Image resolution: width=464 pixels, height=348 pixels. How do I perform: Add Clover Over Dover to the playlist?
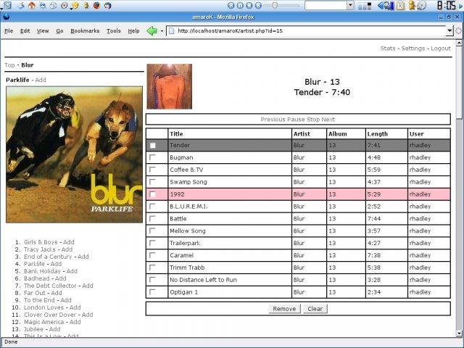tap(87, 315)
